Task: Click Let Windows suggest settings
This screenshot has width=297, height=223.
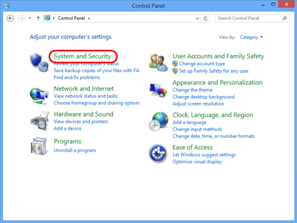Action: 204,155
